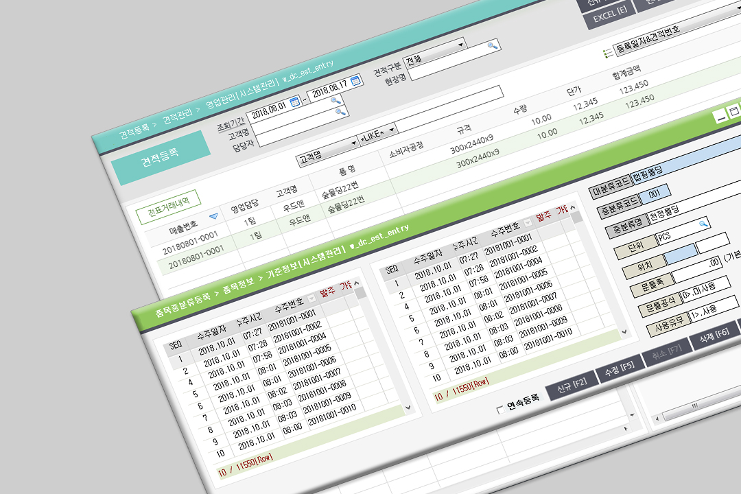Open 문틀공식 dropdown showing 0>.미사용
Viewport: 741px width, 494px height.
[705, 288]
